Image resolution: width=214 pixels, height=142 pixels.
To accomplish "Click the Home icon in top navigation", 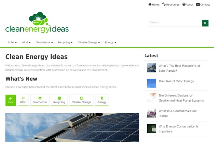I will coord(150,4).
